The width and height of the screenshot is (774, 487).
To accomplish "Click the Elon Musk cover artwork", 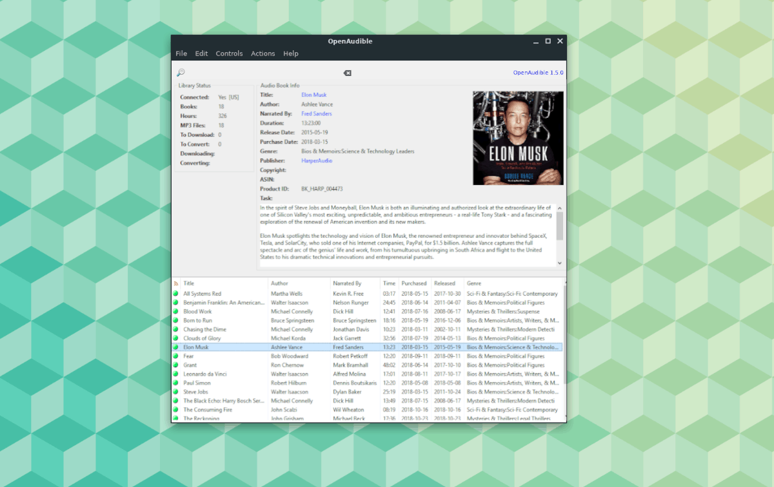I will coord(517,138).
